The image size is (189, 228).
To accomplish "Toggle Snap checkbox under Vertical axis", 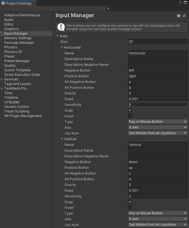I will coord(130,202).
